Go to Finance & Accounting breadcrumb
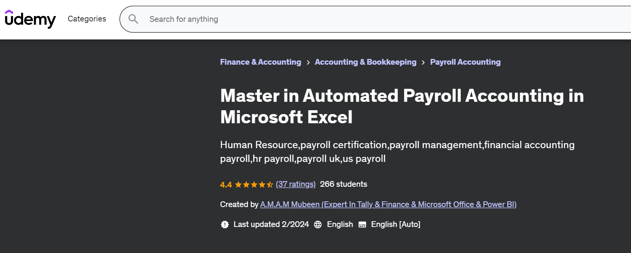The height and width of the screenshot is (253, 631). point(261,62)
